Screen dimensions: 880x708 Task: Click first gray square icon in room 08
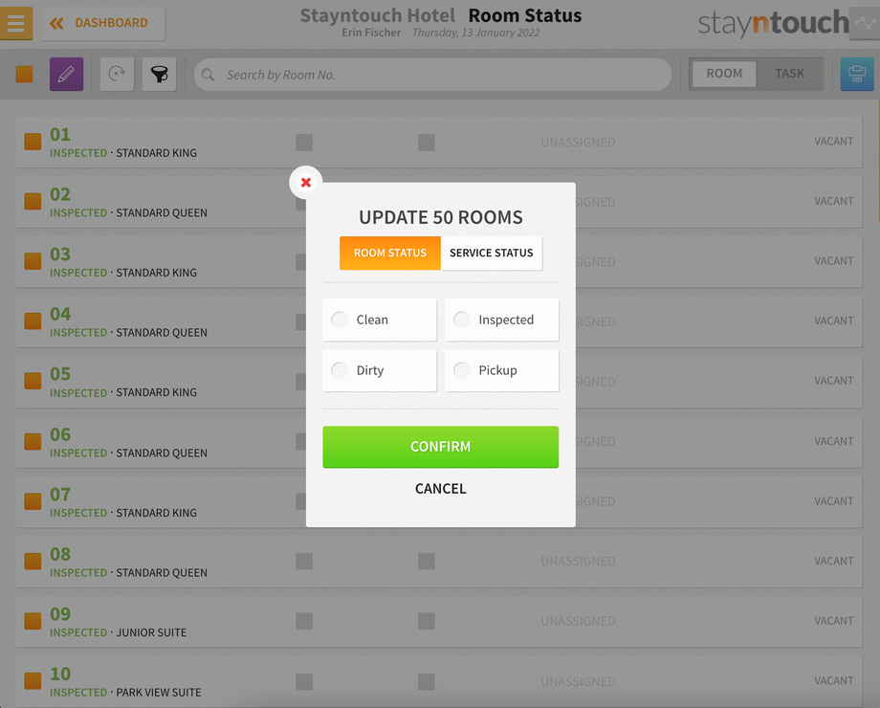(304, 562)
